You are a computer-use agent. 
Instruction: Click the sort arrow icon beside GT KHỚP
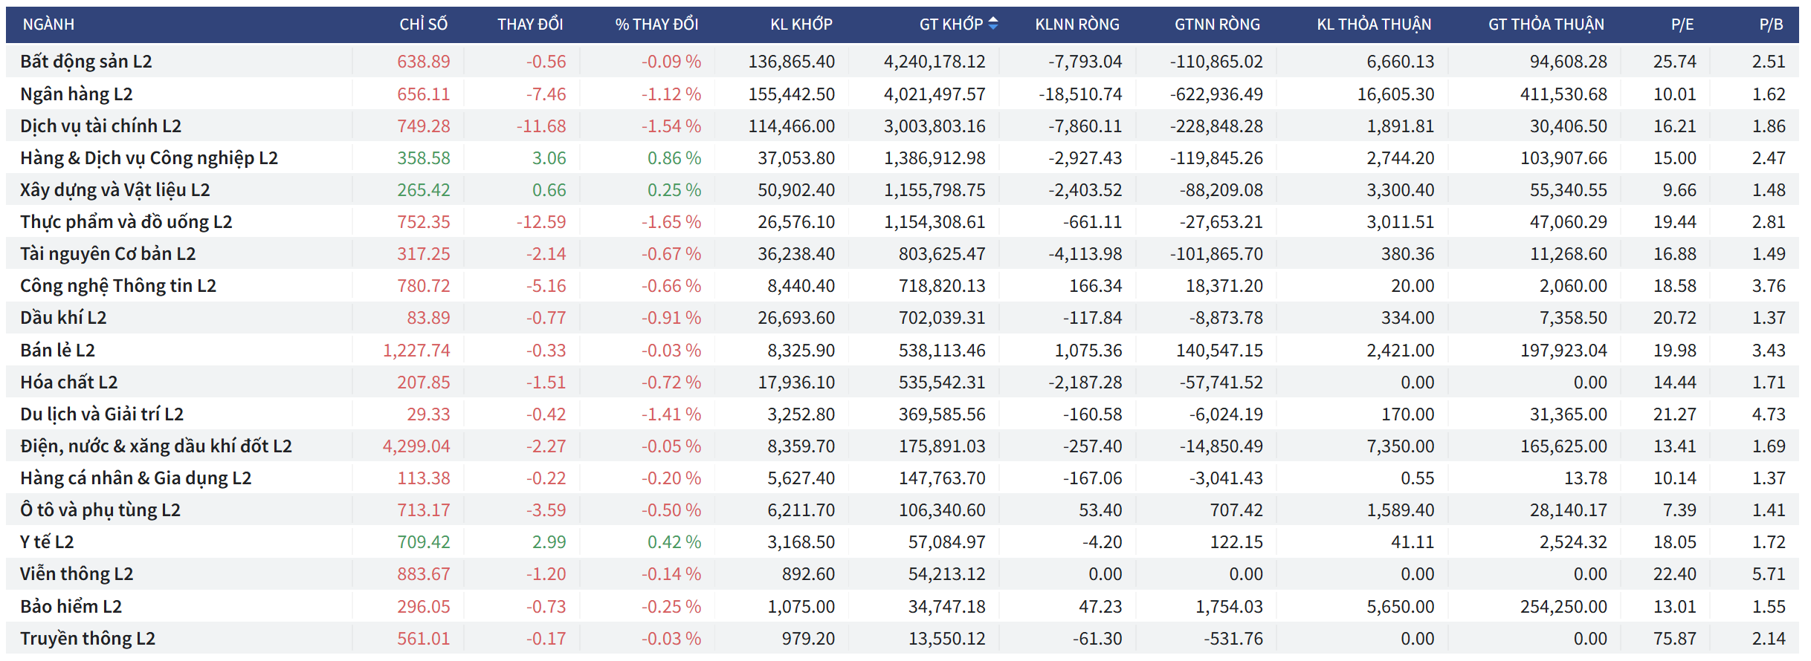point(992,24)
